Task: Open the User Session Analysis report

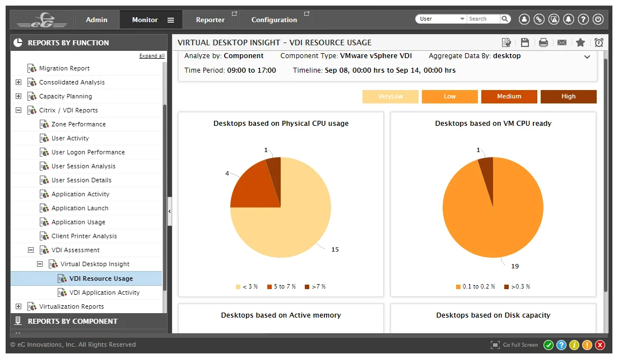Action: click(x=83, y=166)
